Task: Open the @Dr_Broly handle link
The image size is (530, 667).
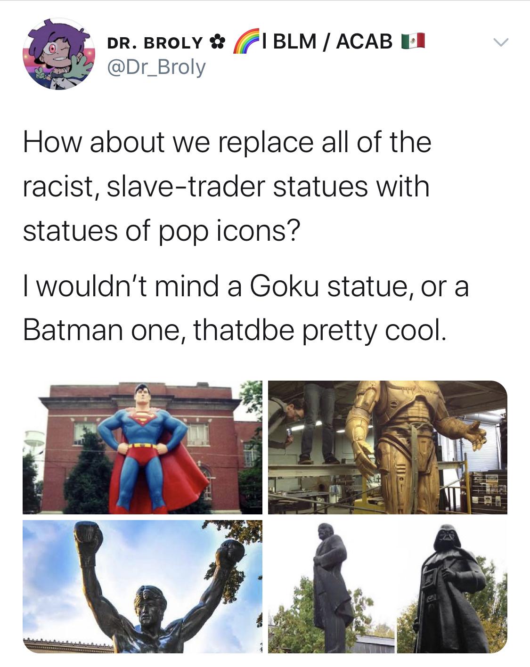Action: (156, 67)
